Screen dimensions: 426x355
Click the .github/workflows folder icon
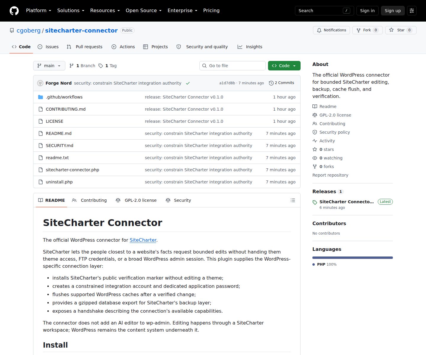pos(41,97)
